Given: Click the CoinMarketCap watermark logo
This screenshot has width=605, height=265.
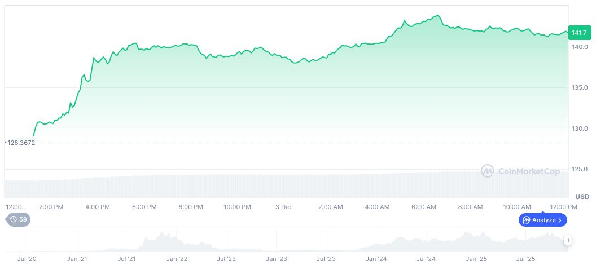Looking at the screenshot, I should 486,170.
